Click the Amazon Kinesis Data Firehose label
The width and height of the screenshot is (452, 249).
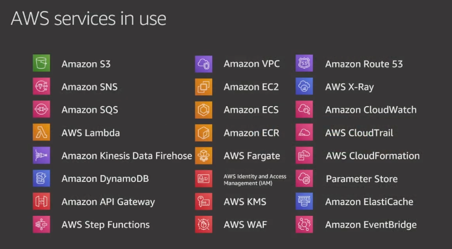coord(127,156)
